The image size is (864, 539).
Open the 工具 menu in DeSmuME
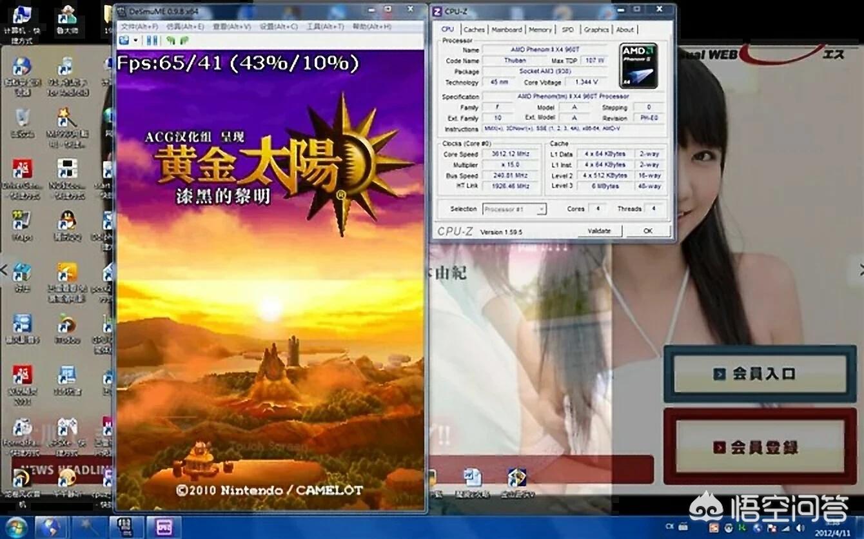pos(325,26)
